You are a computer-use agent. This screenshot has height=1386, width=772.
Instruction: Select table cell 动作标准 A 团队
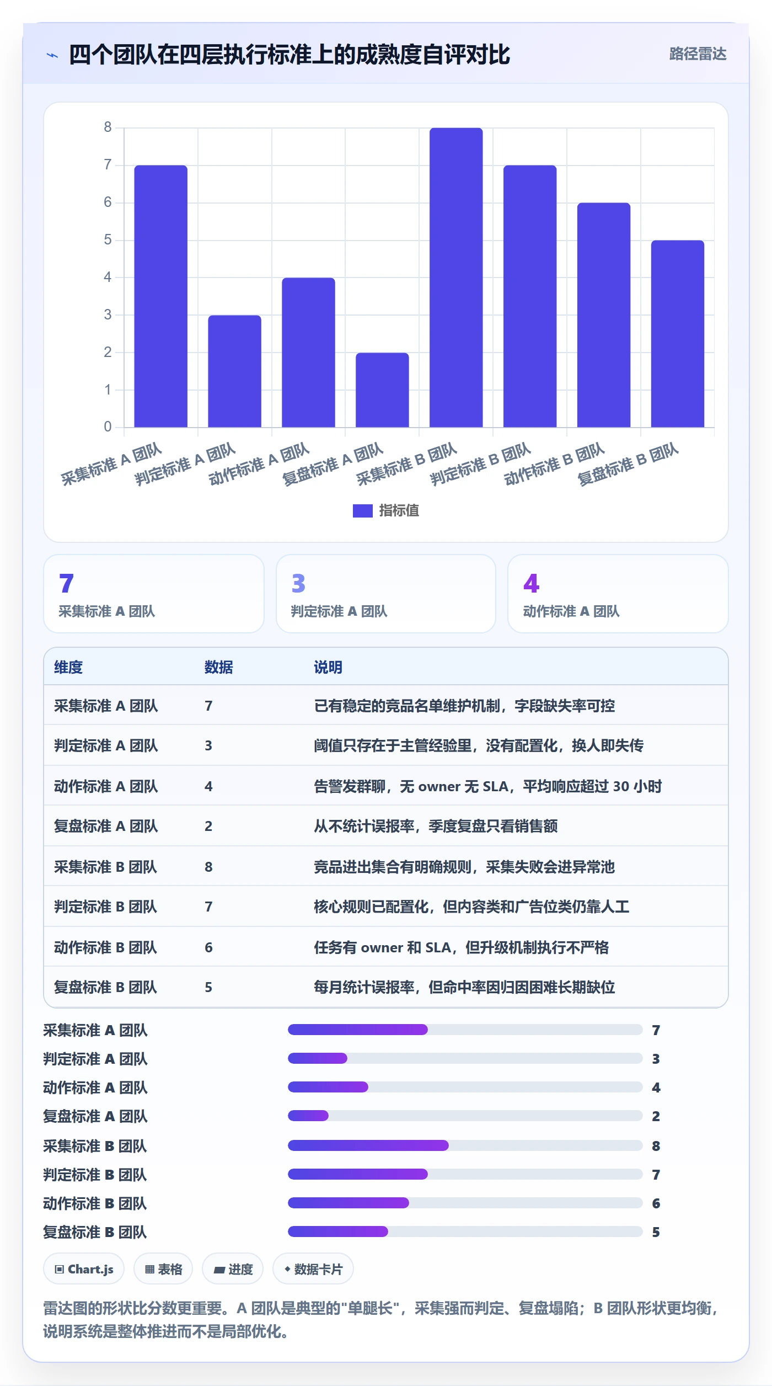click(x=106, y=786)
